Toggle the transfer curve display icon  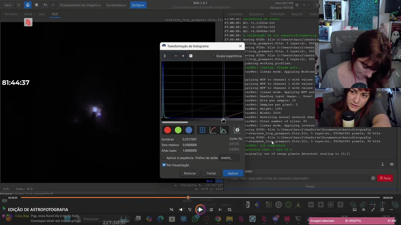click(x=213, y=130)
